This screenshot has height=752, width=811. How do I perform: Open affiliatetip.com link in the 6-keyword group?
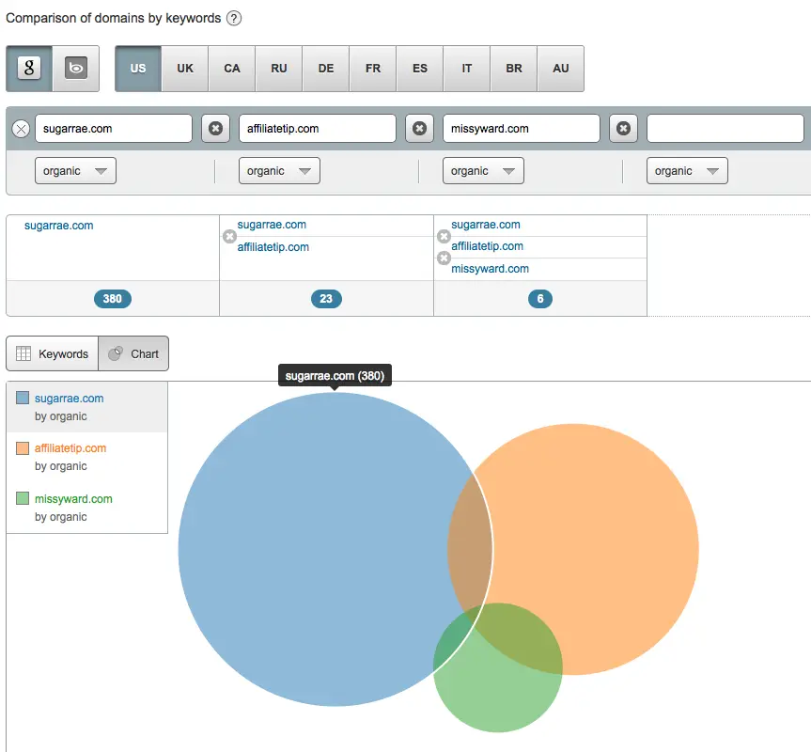487,246
